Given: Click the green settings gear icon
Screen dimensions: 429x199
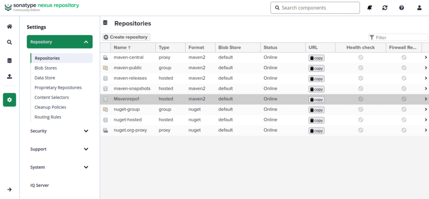Looking at the screenshot, I should pyautogui.click(x=9, y=100).
